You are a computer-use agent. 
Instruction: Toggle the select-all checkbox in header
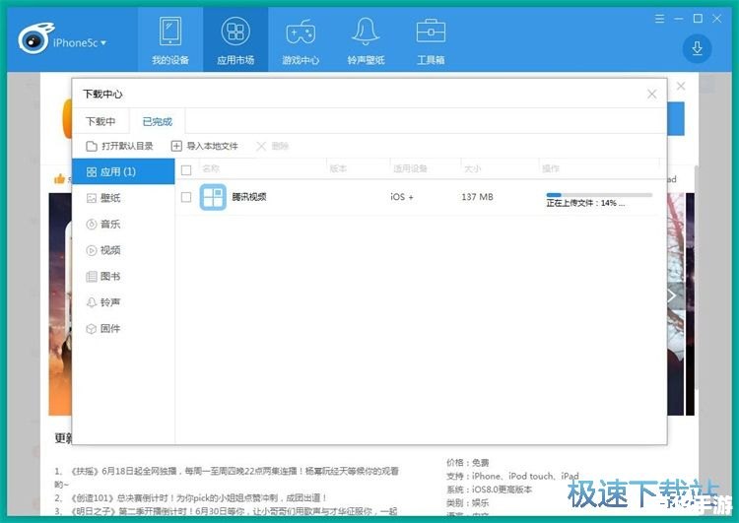click(x=186, y=170)
